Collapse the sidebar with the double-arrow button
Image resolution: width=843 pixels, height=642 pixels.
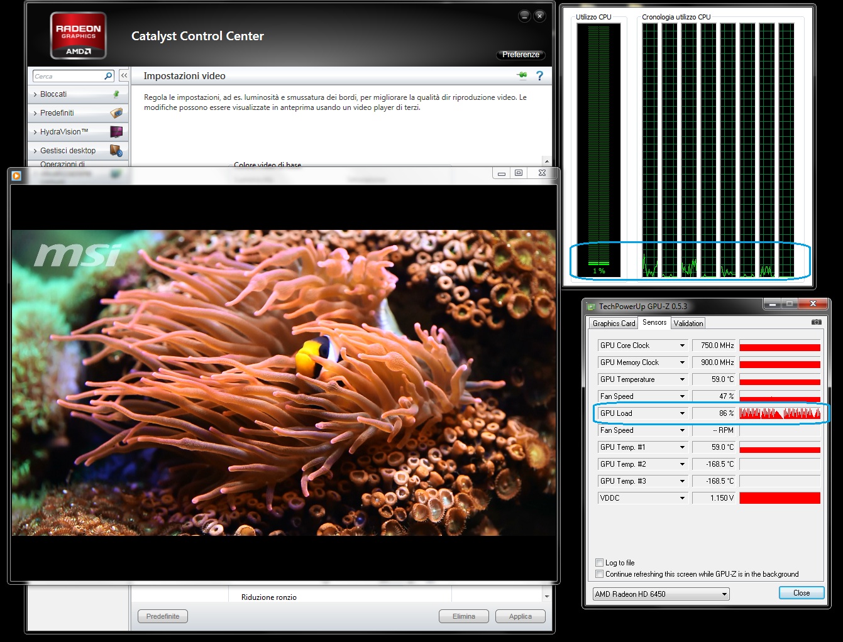[x=124, y=76]
